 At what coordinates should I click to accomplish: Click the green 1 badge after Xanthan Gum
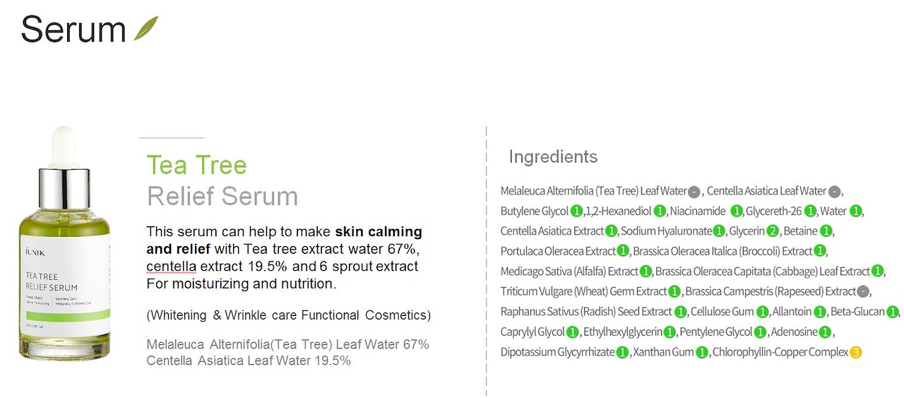pyautogui.click(x=702, y=352)
